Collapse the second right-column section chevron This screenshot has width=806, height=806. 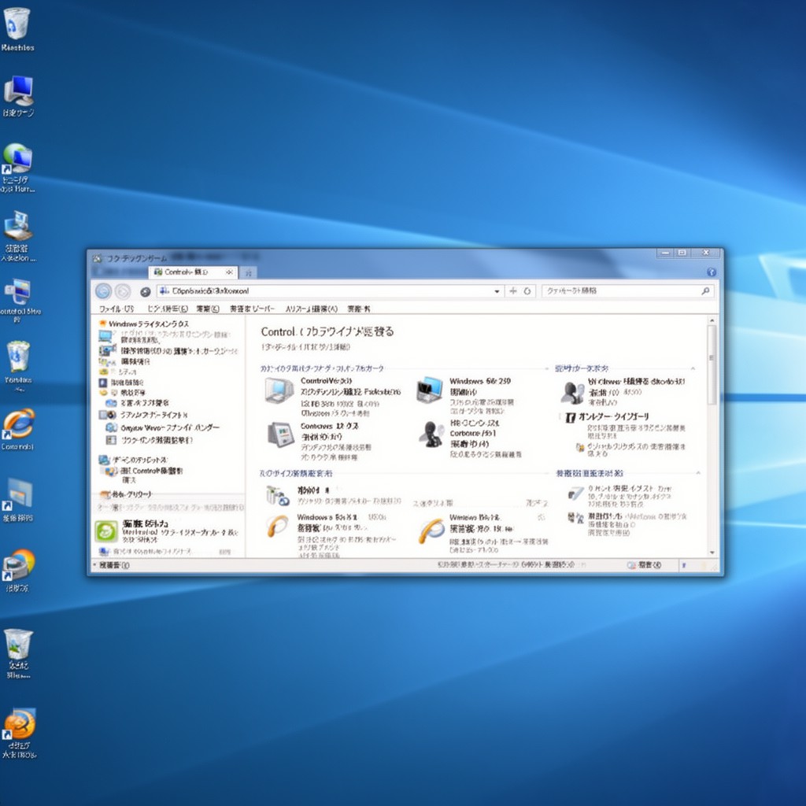pyautogui.click(x=698, y=473)
